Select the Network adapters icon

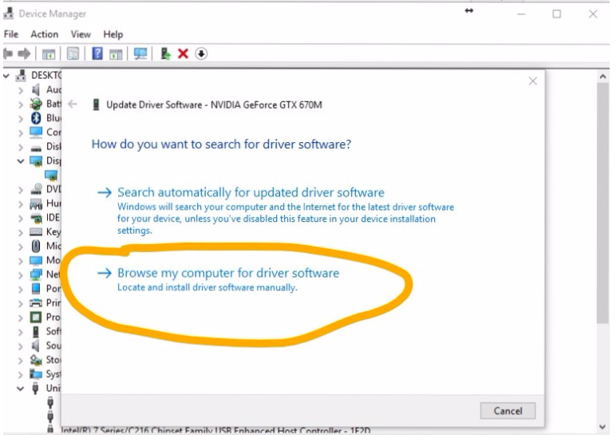click(36, 275)
